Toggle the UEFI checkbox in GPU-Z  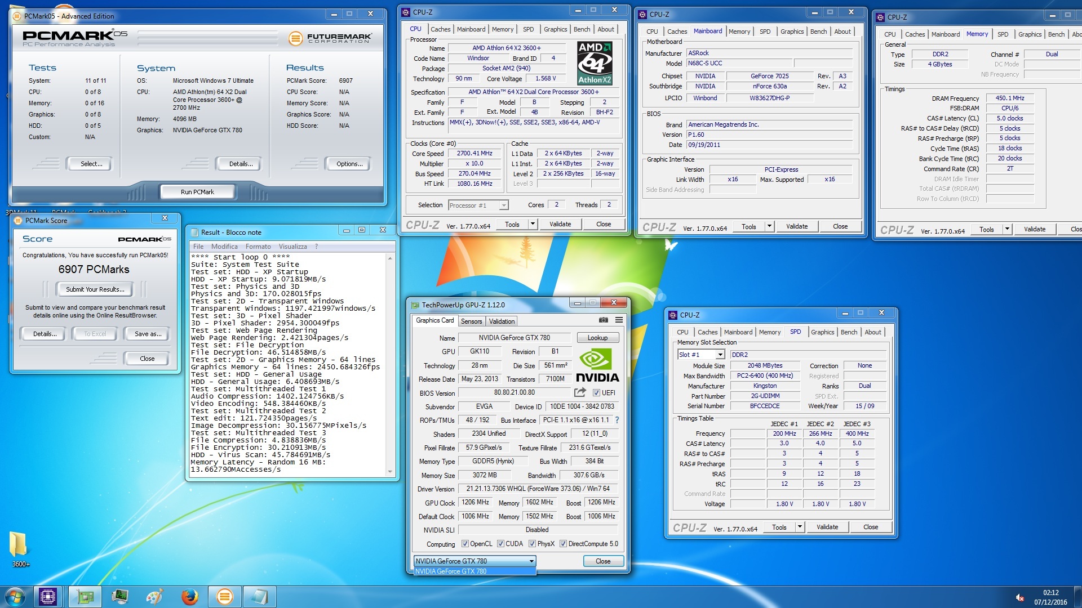(x=596, y=392)
